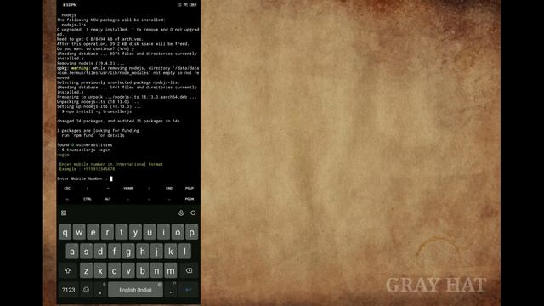This screenshot has height=306, width=544.
Task: Tap the t key
Action: tap(122, 232)
